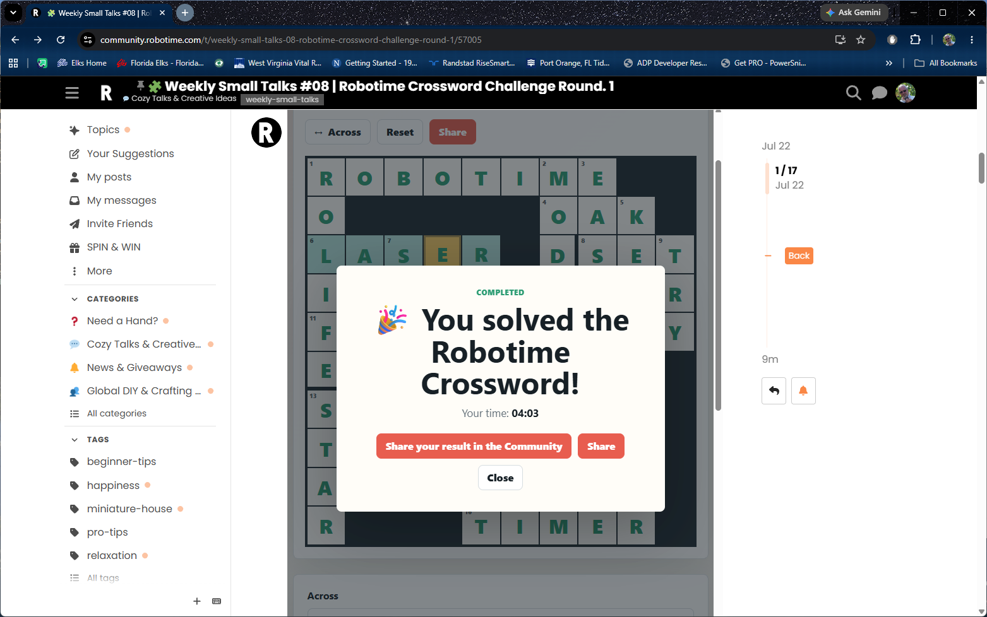The height and width of the screenshot is (617, 987).
Task: Click the weekly-small-talks tag in header
Action: click(282, 100)
